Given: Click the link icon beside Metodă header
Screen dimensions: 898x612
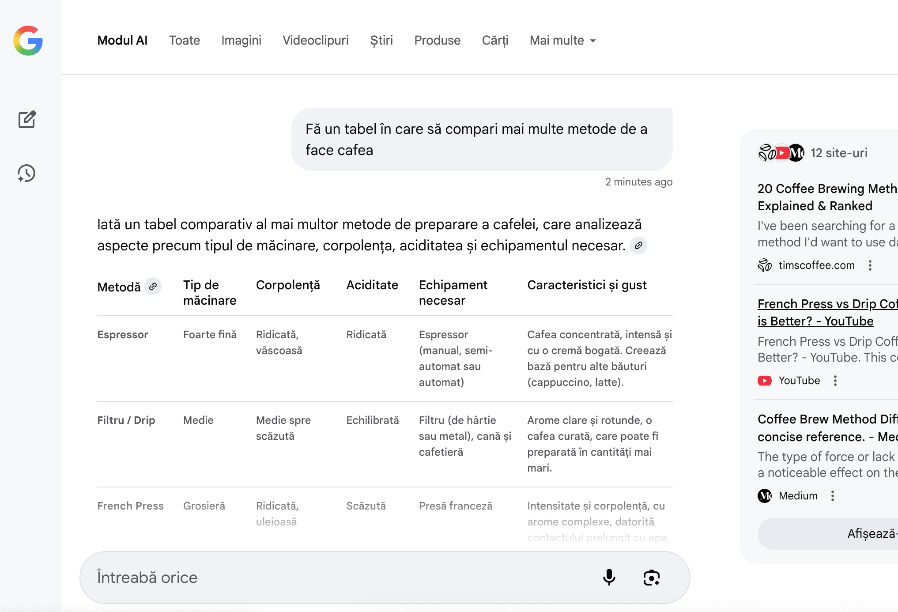Looking at the screenshot, I should (x=153, y=287).
